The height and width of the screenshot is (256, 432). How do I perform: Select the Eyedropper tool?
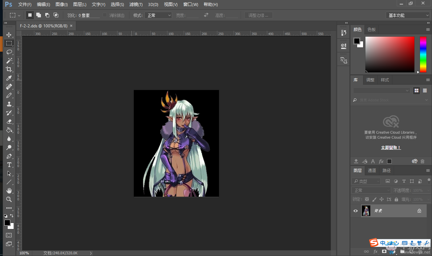point(9,78)
